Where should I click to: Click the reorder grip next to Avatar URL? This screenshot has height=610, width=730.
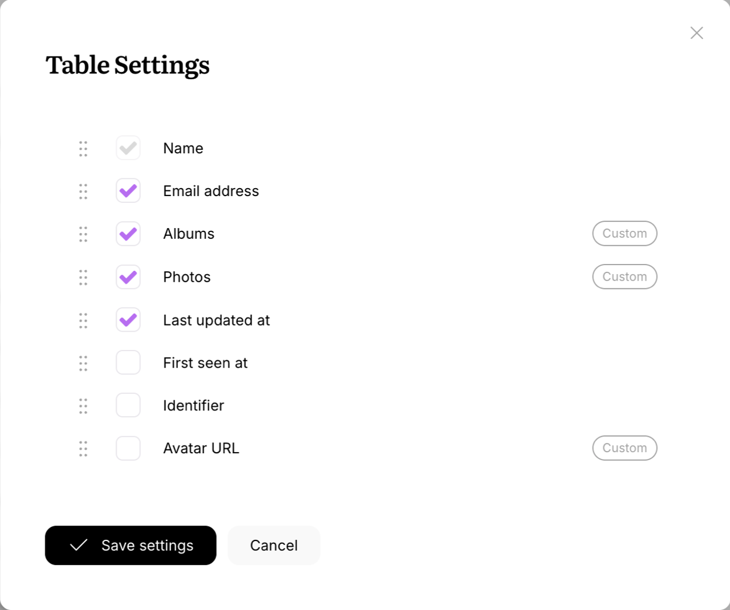[x=83, y=449]
